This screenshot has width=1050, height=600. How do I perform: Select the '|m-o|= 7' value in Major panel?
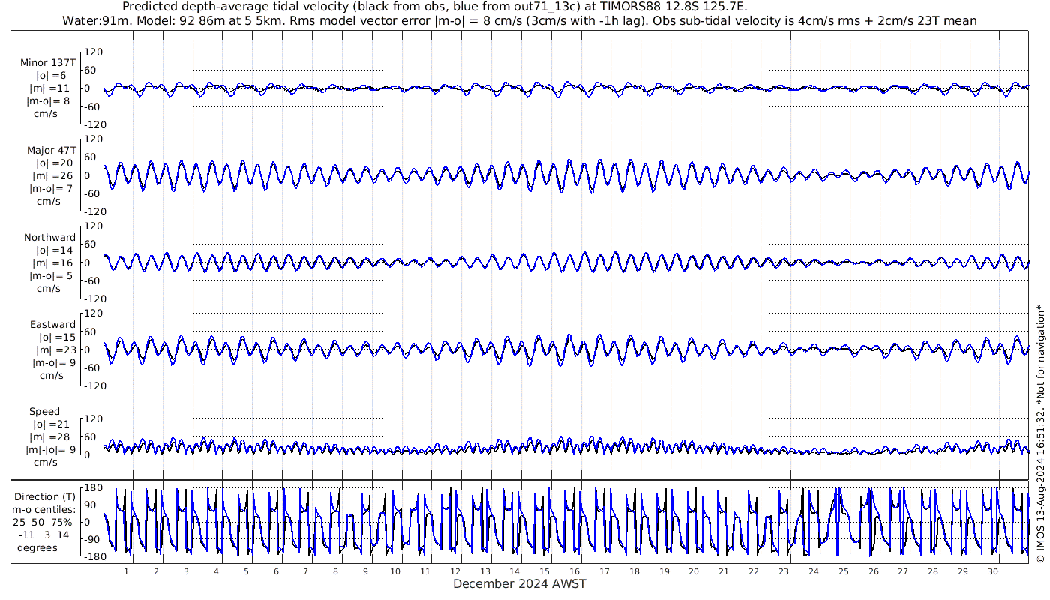point(50,188)
